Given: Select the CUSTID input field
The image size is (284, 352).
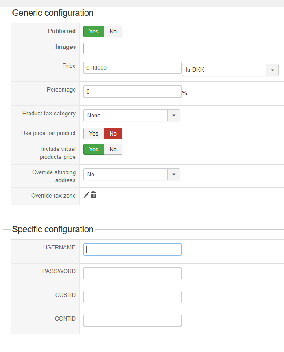Looking at the screenshot, I should (x=132, y=297).
